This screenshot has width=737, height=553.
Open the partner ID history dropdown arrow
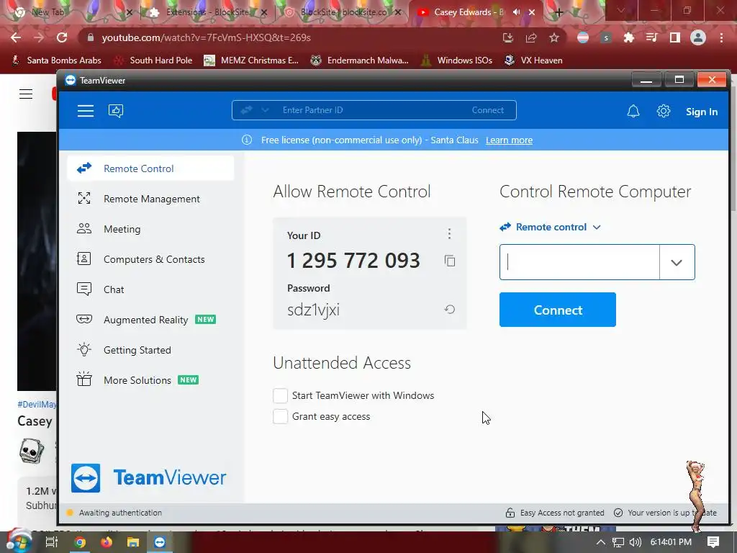(x=677, y=262)
